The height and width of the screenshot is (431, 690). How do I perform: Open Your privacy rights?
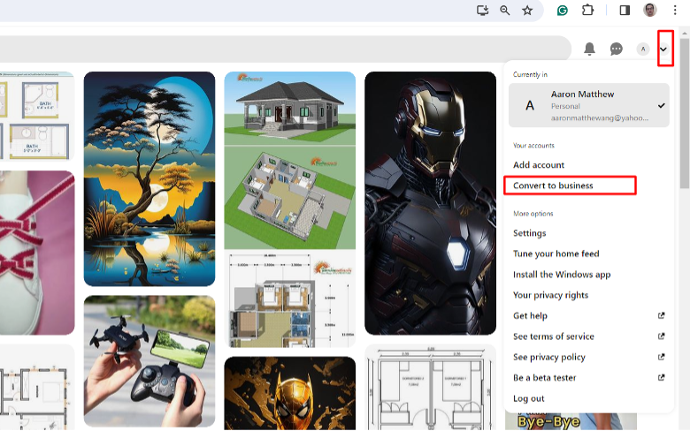coord(550,295)
